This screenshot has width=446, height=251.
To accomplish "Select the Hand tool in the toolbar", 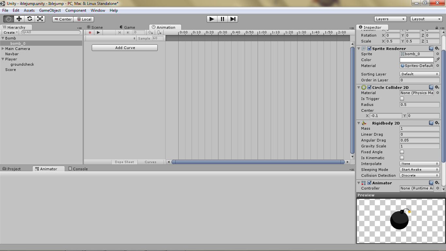I will pyautogui.click(x=8, y=19).
